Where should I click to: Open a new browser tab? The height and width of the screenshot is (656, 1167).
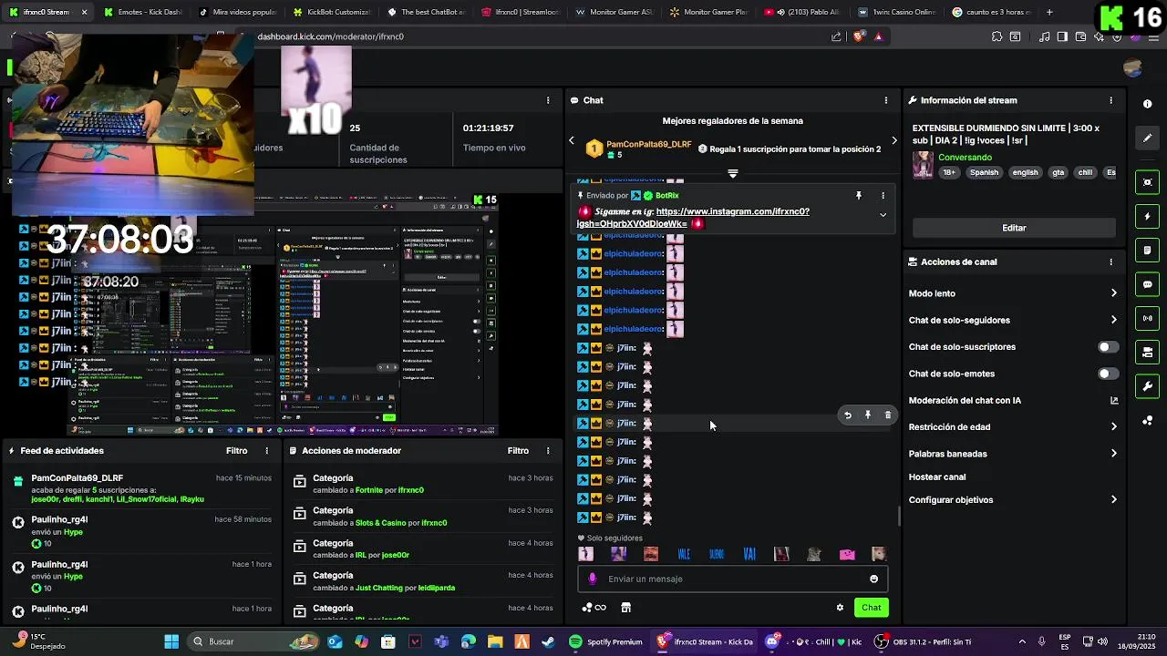(x=1049, y=12)
